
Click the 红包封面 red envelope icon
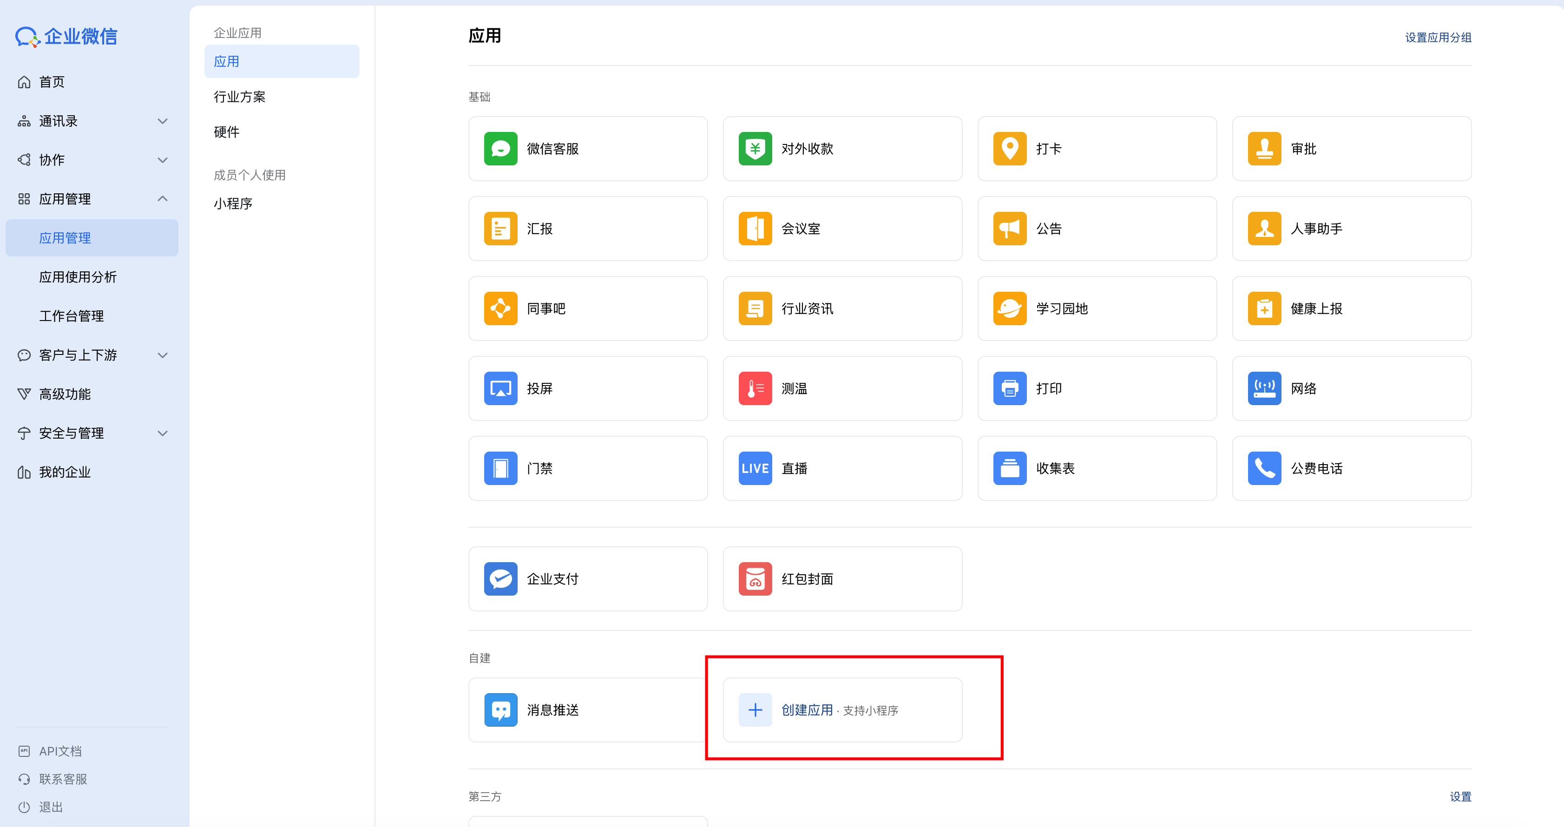tap(755, 578)
